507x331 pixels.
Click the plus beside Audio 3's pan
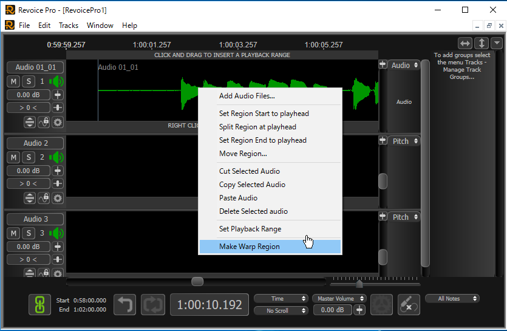coord(58,259)
